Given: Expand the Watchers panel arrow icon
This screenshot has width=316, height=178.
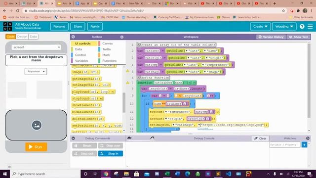Looking at the screenshot, I should point(308,138).
